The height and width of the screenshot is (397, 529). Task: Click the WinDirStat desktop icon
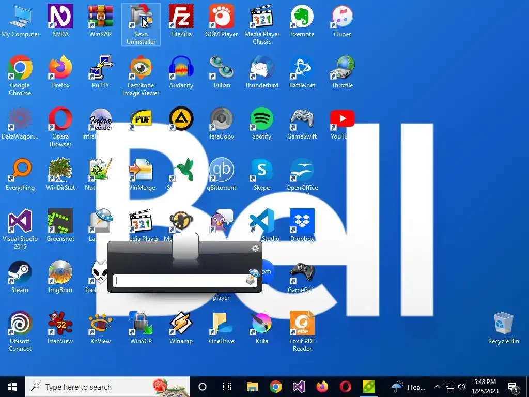60,175
